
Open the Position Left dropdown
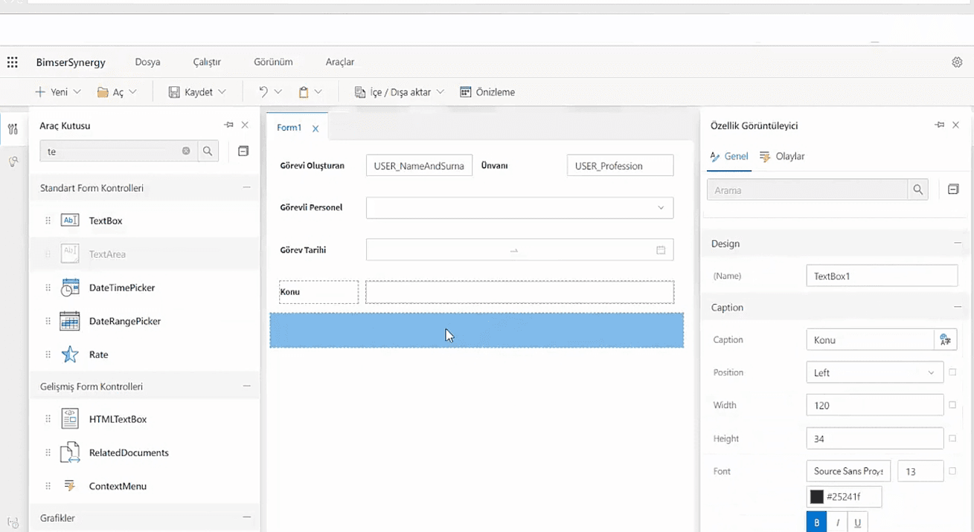tap(874, 372)
